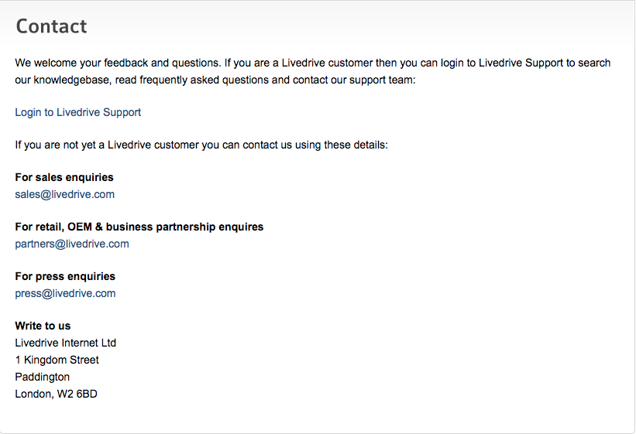The width and height of the screenshot is (636, 434).
Task: Open the Login to Livedrive Support link
Action: (x=78, y=112)
